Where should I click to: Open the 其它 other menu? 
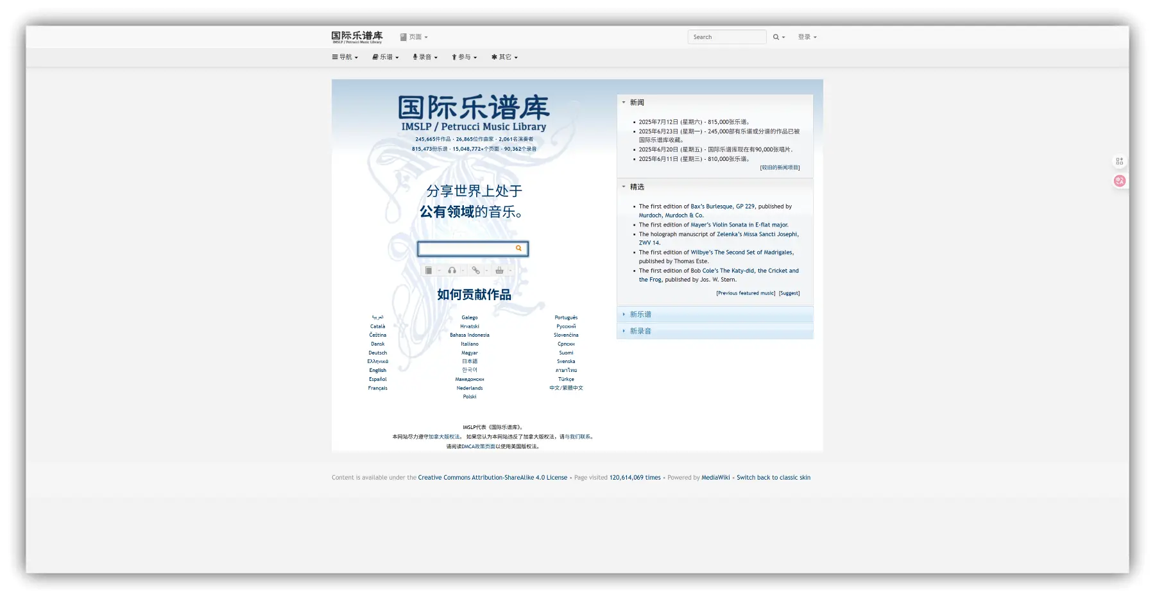pyautogui.click(x=504, y=57)
